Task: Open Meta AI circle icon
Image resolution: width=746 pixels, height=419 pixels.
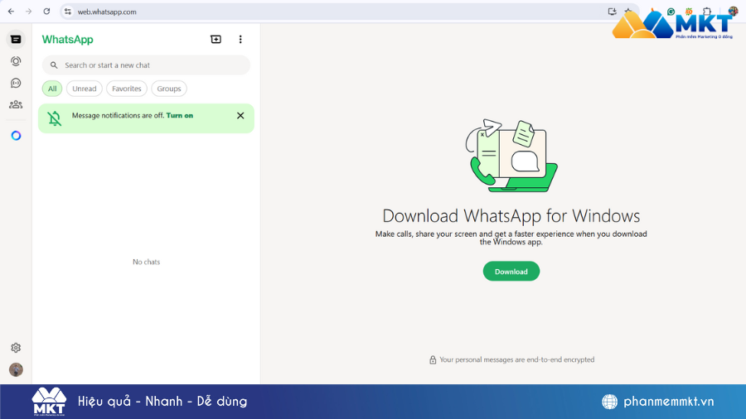Action: click(x=16, y=135)
